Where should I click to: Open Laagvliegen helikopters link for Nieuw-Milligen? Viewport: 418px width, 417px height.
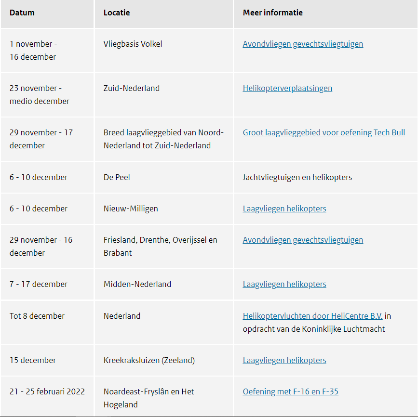coord(284,209)
